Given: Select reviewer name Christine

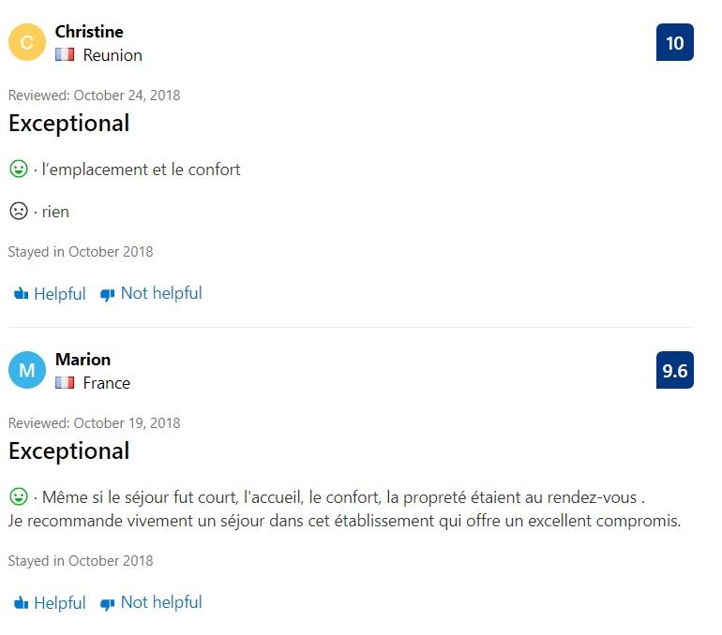Looking at the screenshot, I should click(89, 32).
